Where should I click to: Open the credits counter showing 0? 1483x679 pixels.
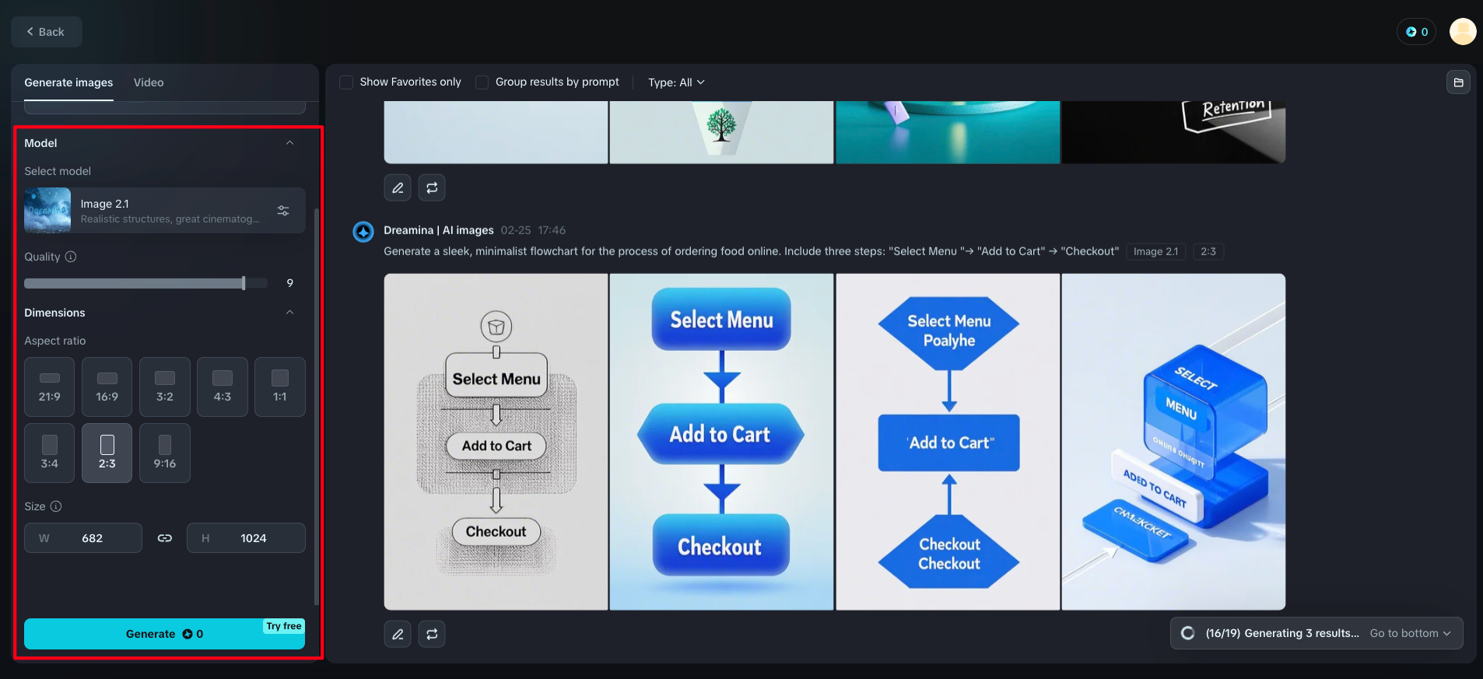click(x=1416, y=32)
